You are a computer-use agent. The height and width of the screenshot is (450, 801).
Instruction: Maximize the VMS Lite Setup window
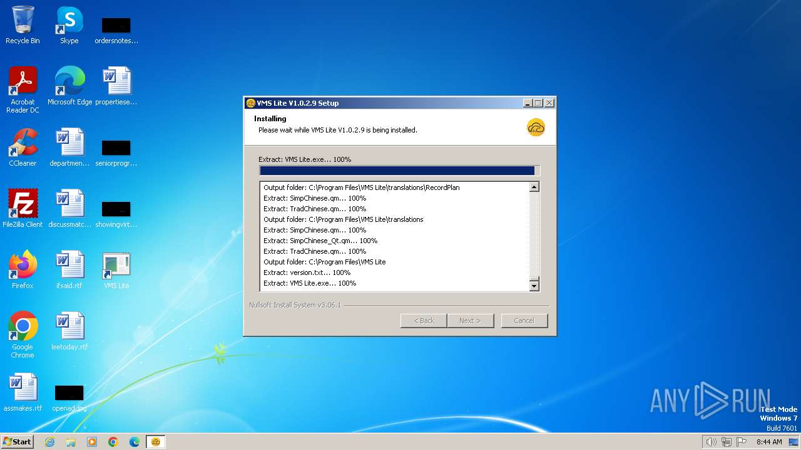pyautogui.click(x=538, y=103)
